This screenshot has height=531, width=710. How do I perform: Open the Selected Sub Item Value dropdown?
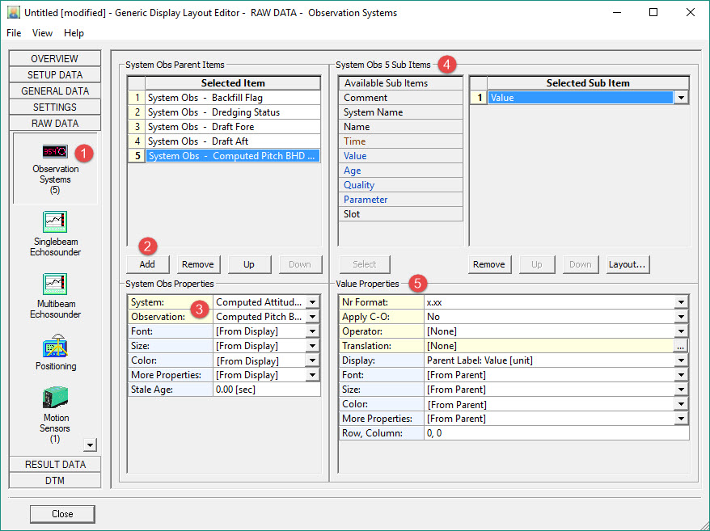[x=681, y=98]
